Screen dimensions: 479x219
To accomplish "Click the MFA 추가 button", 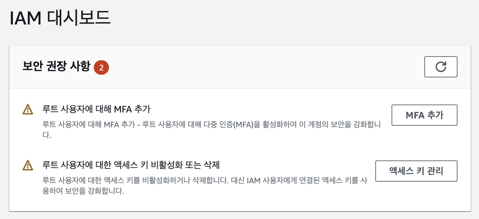I will 424,115.
